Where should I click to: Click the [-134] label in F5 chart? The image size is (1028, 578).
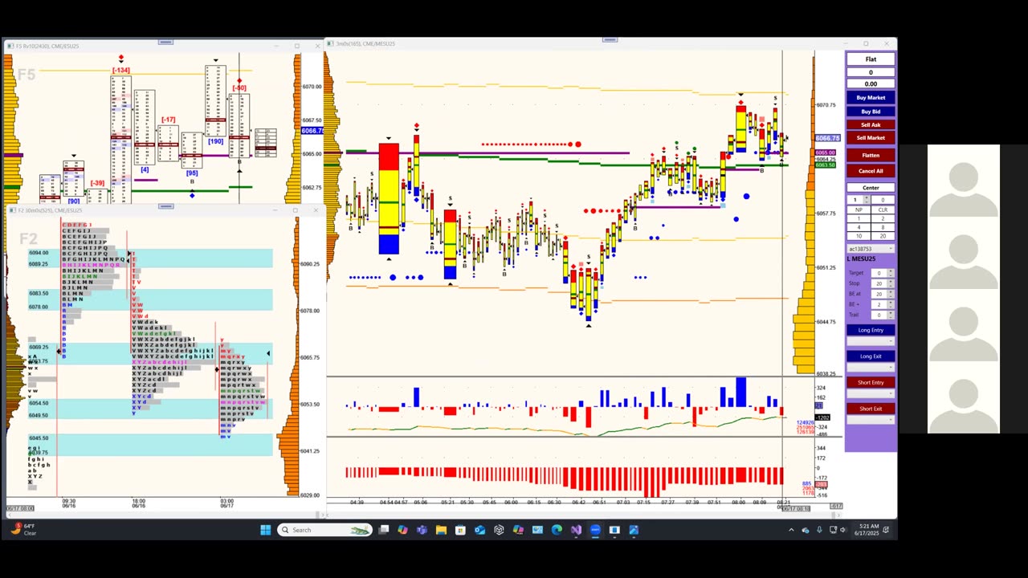121,71
